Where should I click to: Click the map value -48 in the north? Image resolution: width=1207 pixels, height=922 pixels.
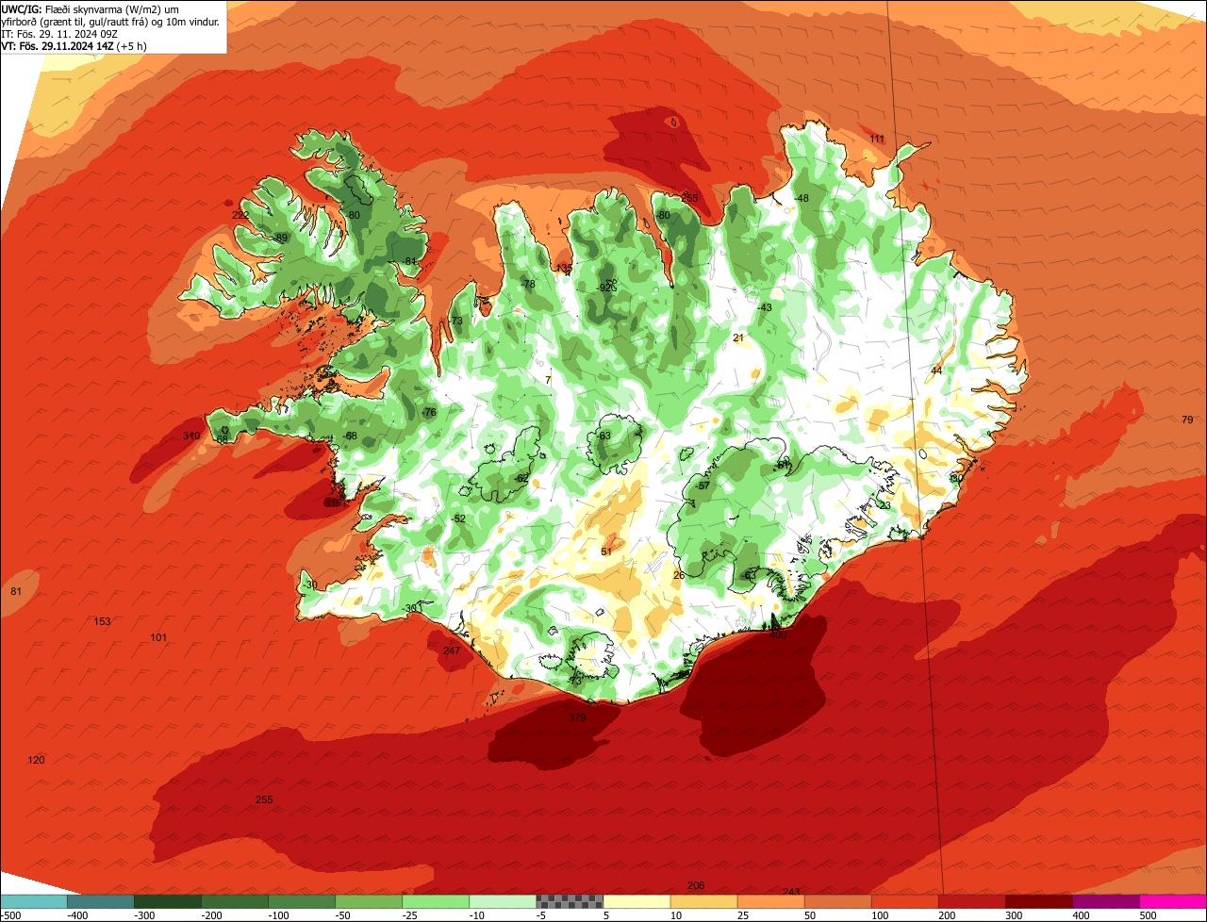coord(802,198)
